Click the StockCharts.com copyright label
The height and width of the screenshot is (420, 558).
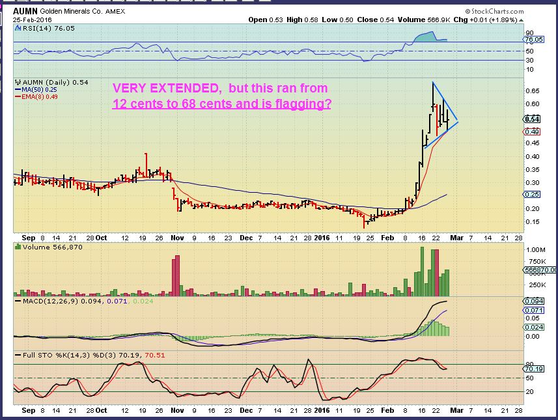coord(495,11)
